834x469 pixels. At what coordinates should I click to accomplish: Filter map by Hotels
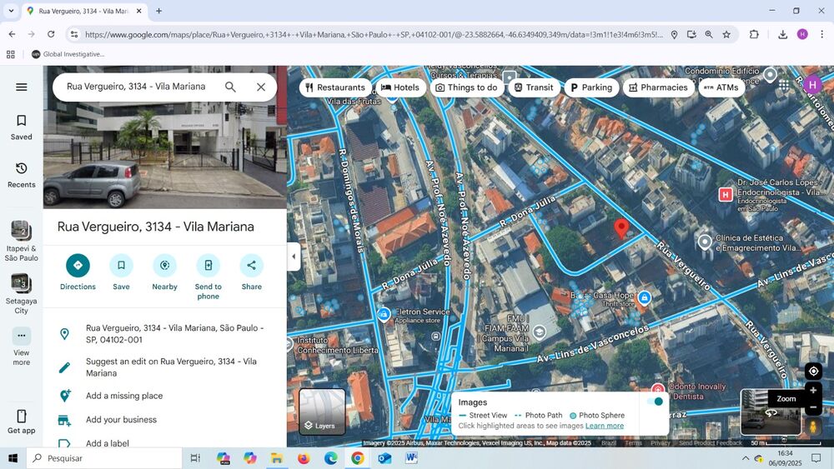400,87
